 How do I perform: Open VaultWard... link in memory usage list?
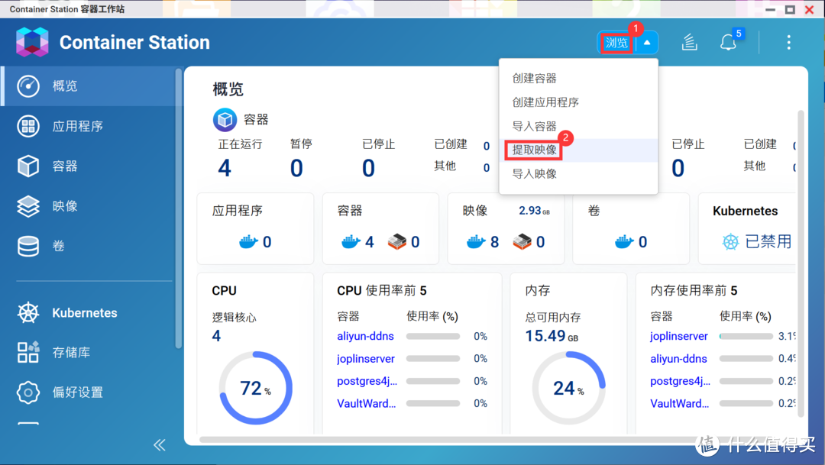(x=679, y=403)
